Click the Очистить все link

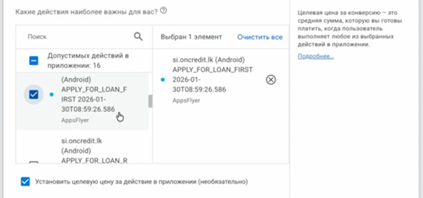[x=260, y=37]
